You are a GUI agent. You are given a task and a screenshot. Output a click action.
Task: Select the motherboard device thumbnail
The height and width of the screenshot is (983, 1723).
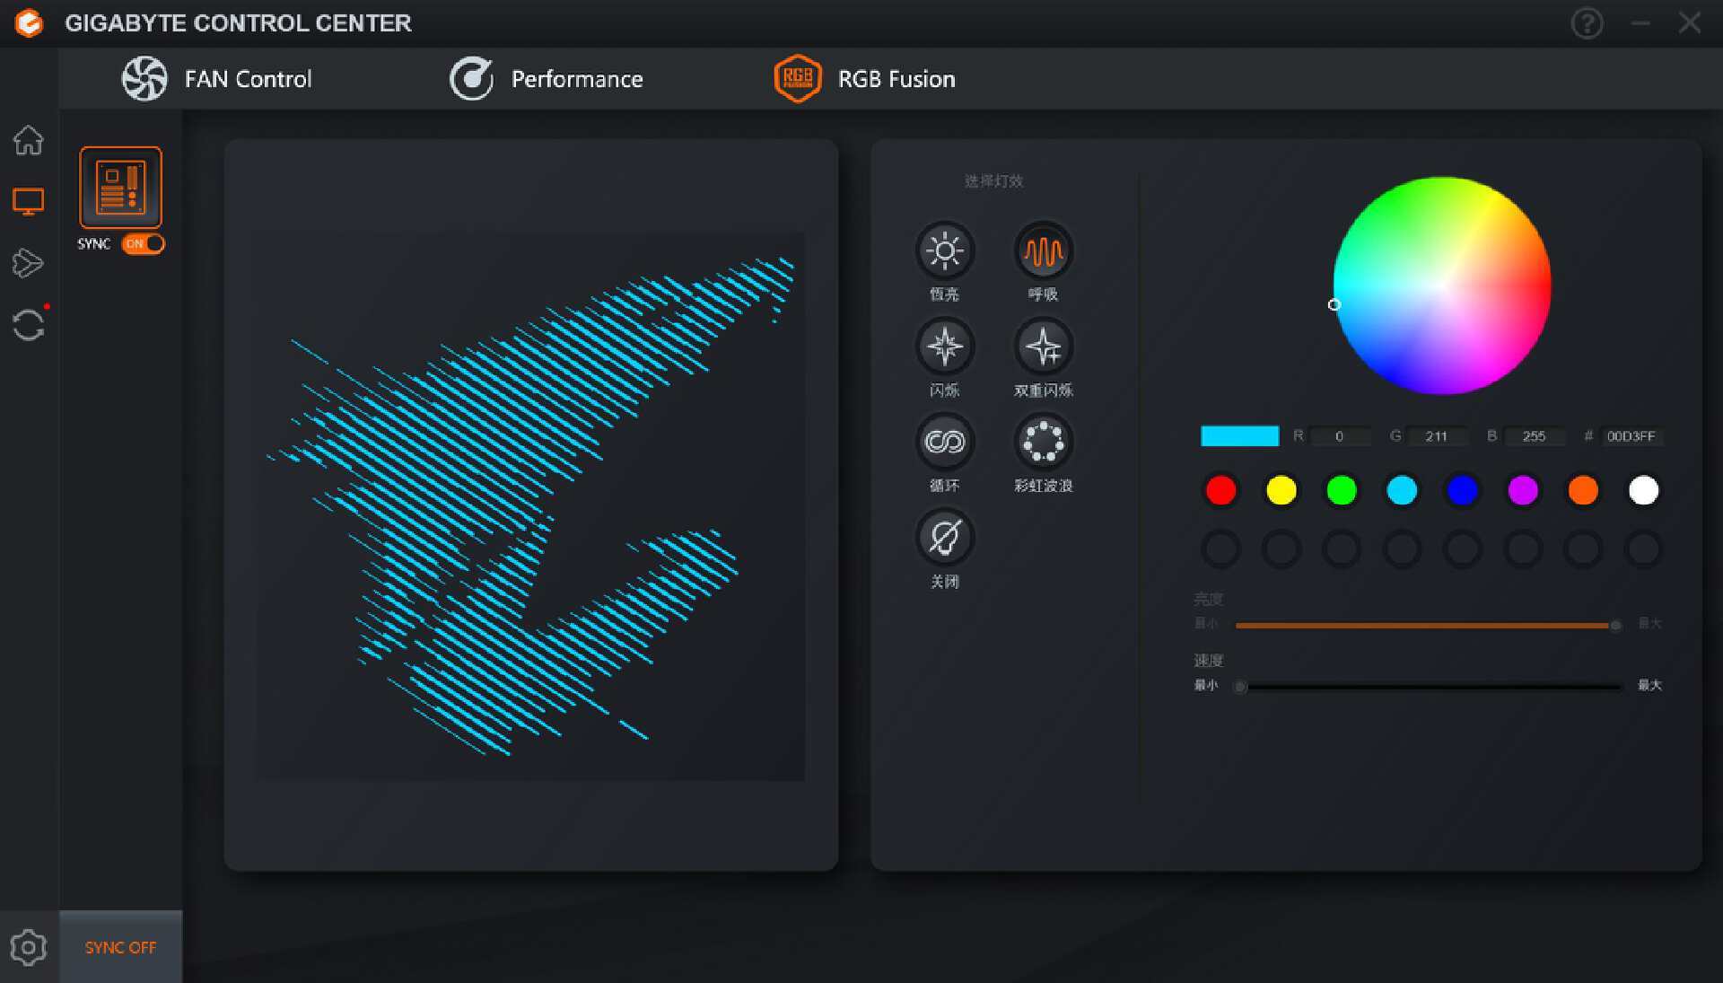point(120,188)
